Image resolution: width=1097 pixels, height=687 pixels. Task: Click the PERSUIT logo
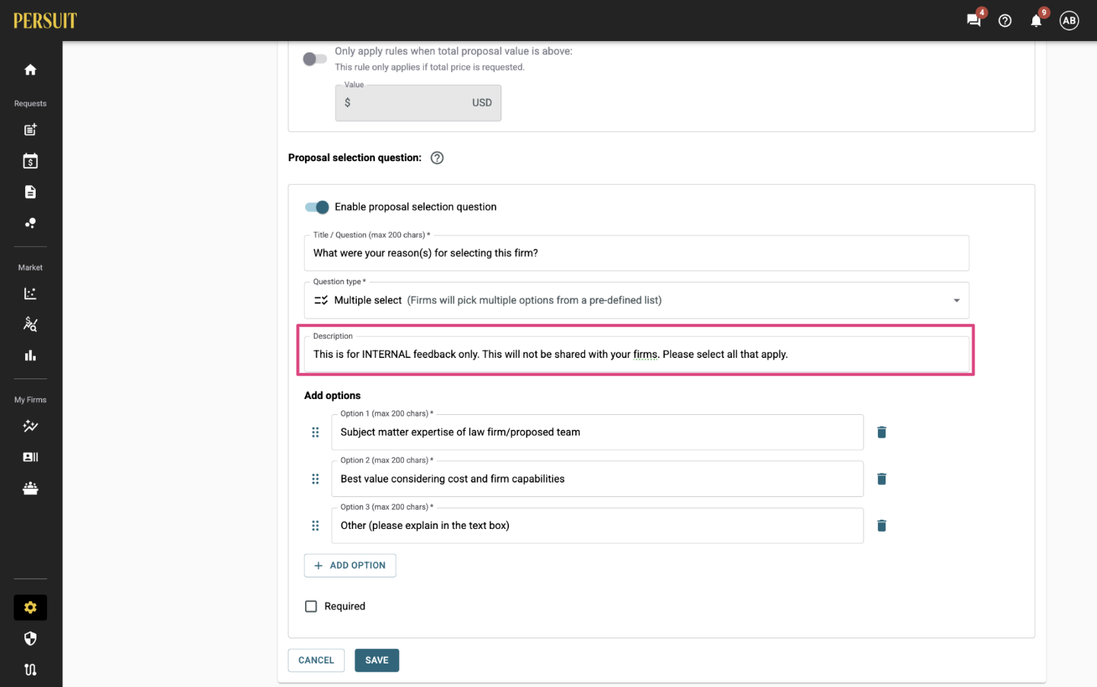(45, 21)
